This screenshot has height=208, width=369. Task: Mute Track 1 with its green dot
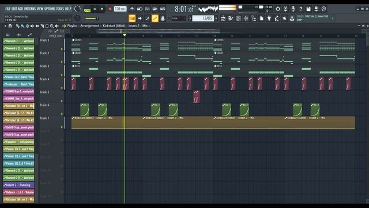(62, 49)
